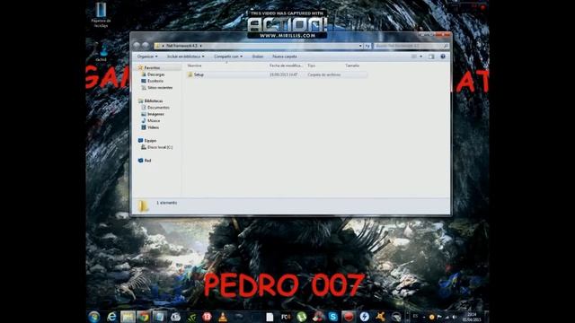Image resolution: width=575 pixels, height=323 pixels.
Task: Open white document taskbar icon
Action: coord(270,317)
